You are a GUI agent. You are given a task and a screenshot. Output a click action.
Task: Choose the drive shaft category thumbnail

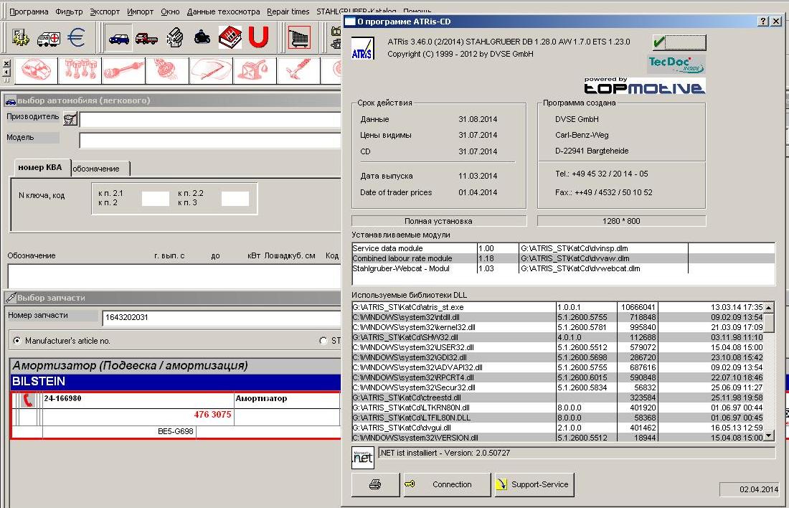123,70
